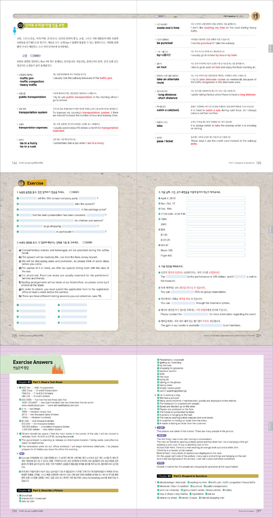
Task: Click the '03' section number badge
Action: 20,26
